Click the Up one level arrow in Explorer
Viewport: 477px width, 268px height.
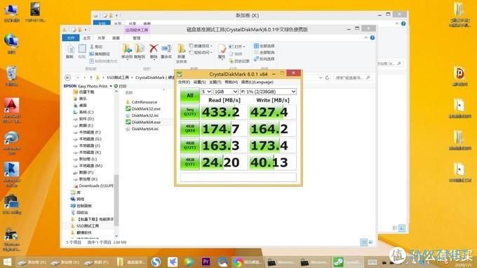[90, 78]
